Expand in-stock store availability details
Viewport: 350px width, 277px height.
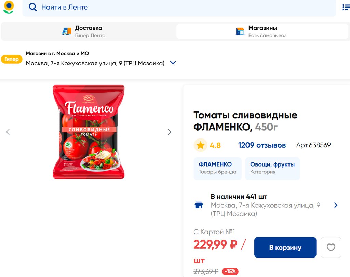336,205
